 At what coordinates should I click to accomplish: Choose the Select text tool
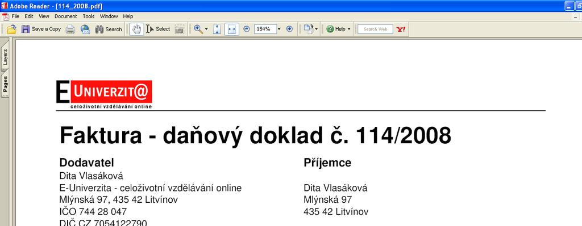[x=158, y=29]
